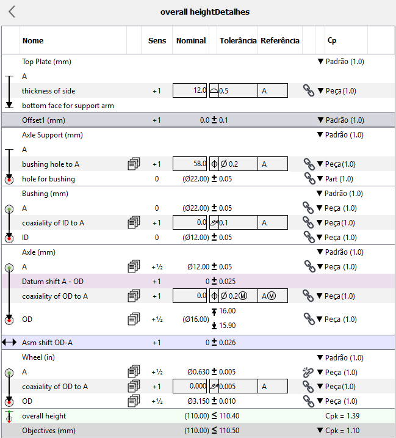Open Padrão (1.0) dropdown for Axle Support
The width and height of the screenshot is (396, 438).
click(340, 135)
